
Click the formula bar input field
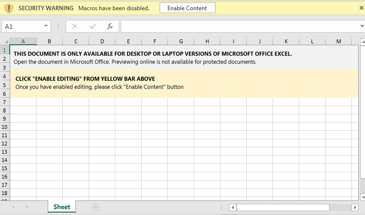[x=238, y=26]
